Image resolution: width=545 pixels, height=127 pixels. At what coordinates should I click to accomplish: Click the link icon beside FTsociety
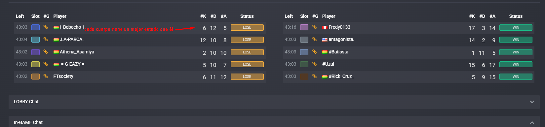46,76
